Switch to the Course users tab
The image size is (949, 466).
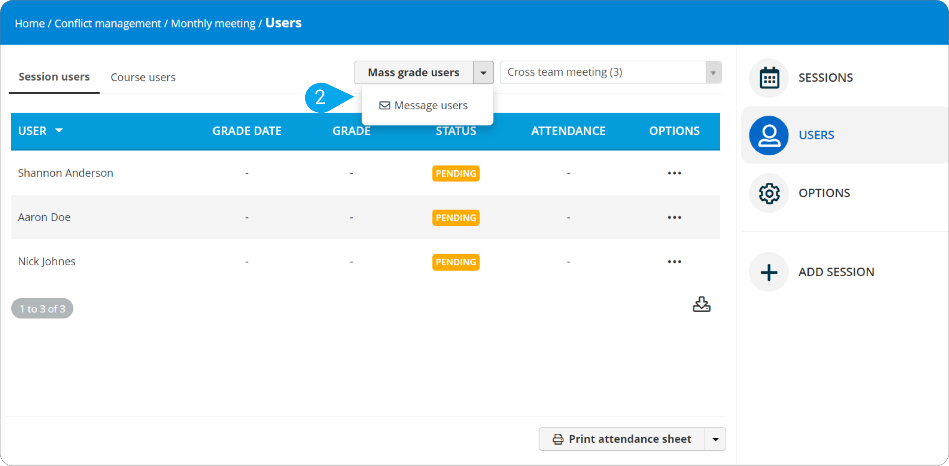click(x=143, y=78)
